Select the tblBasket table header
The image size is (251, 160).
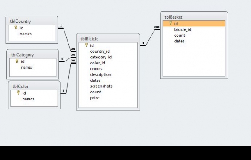click(x=194, y=16)
